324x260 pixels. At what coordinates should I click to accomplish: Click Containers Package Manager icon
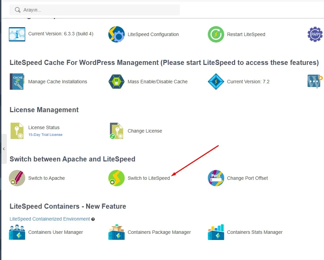click(117, 232)
